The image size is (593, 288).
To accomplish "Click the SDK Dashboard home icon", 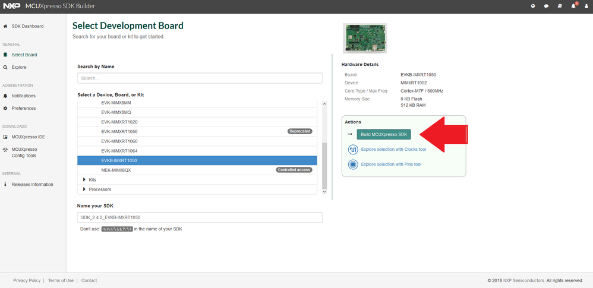I will pos(5,26).
